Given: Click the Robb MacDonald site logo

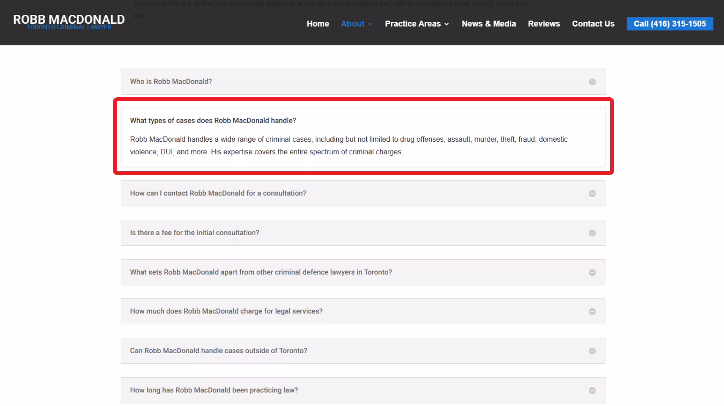Looking at the screenshot, I should (69, 22).
